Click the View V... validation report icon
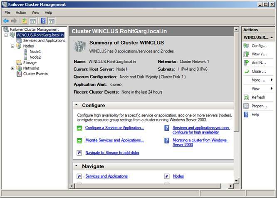This screenshot has height=198, width=277. point(246,54)
